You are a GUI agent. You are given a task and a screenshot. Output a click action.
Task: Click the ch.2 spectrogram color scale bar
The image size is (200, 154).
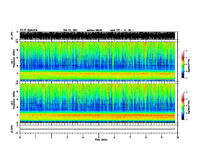click(x=183, y=106)
